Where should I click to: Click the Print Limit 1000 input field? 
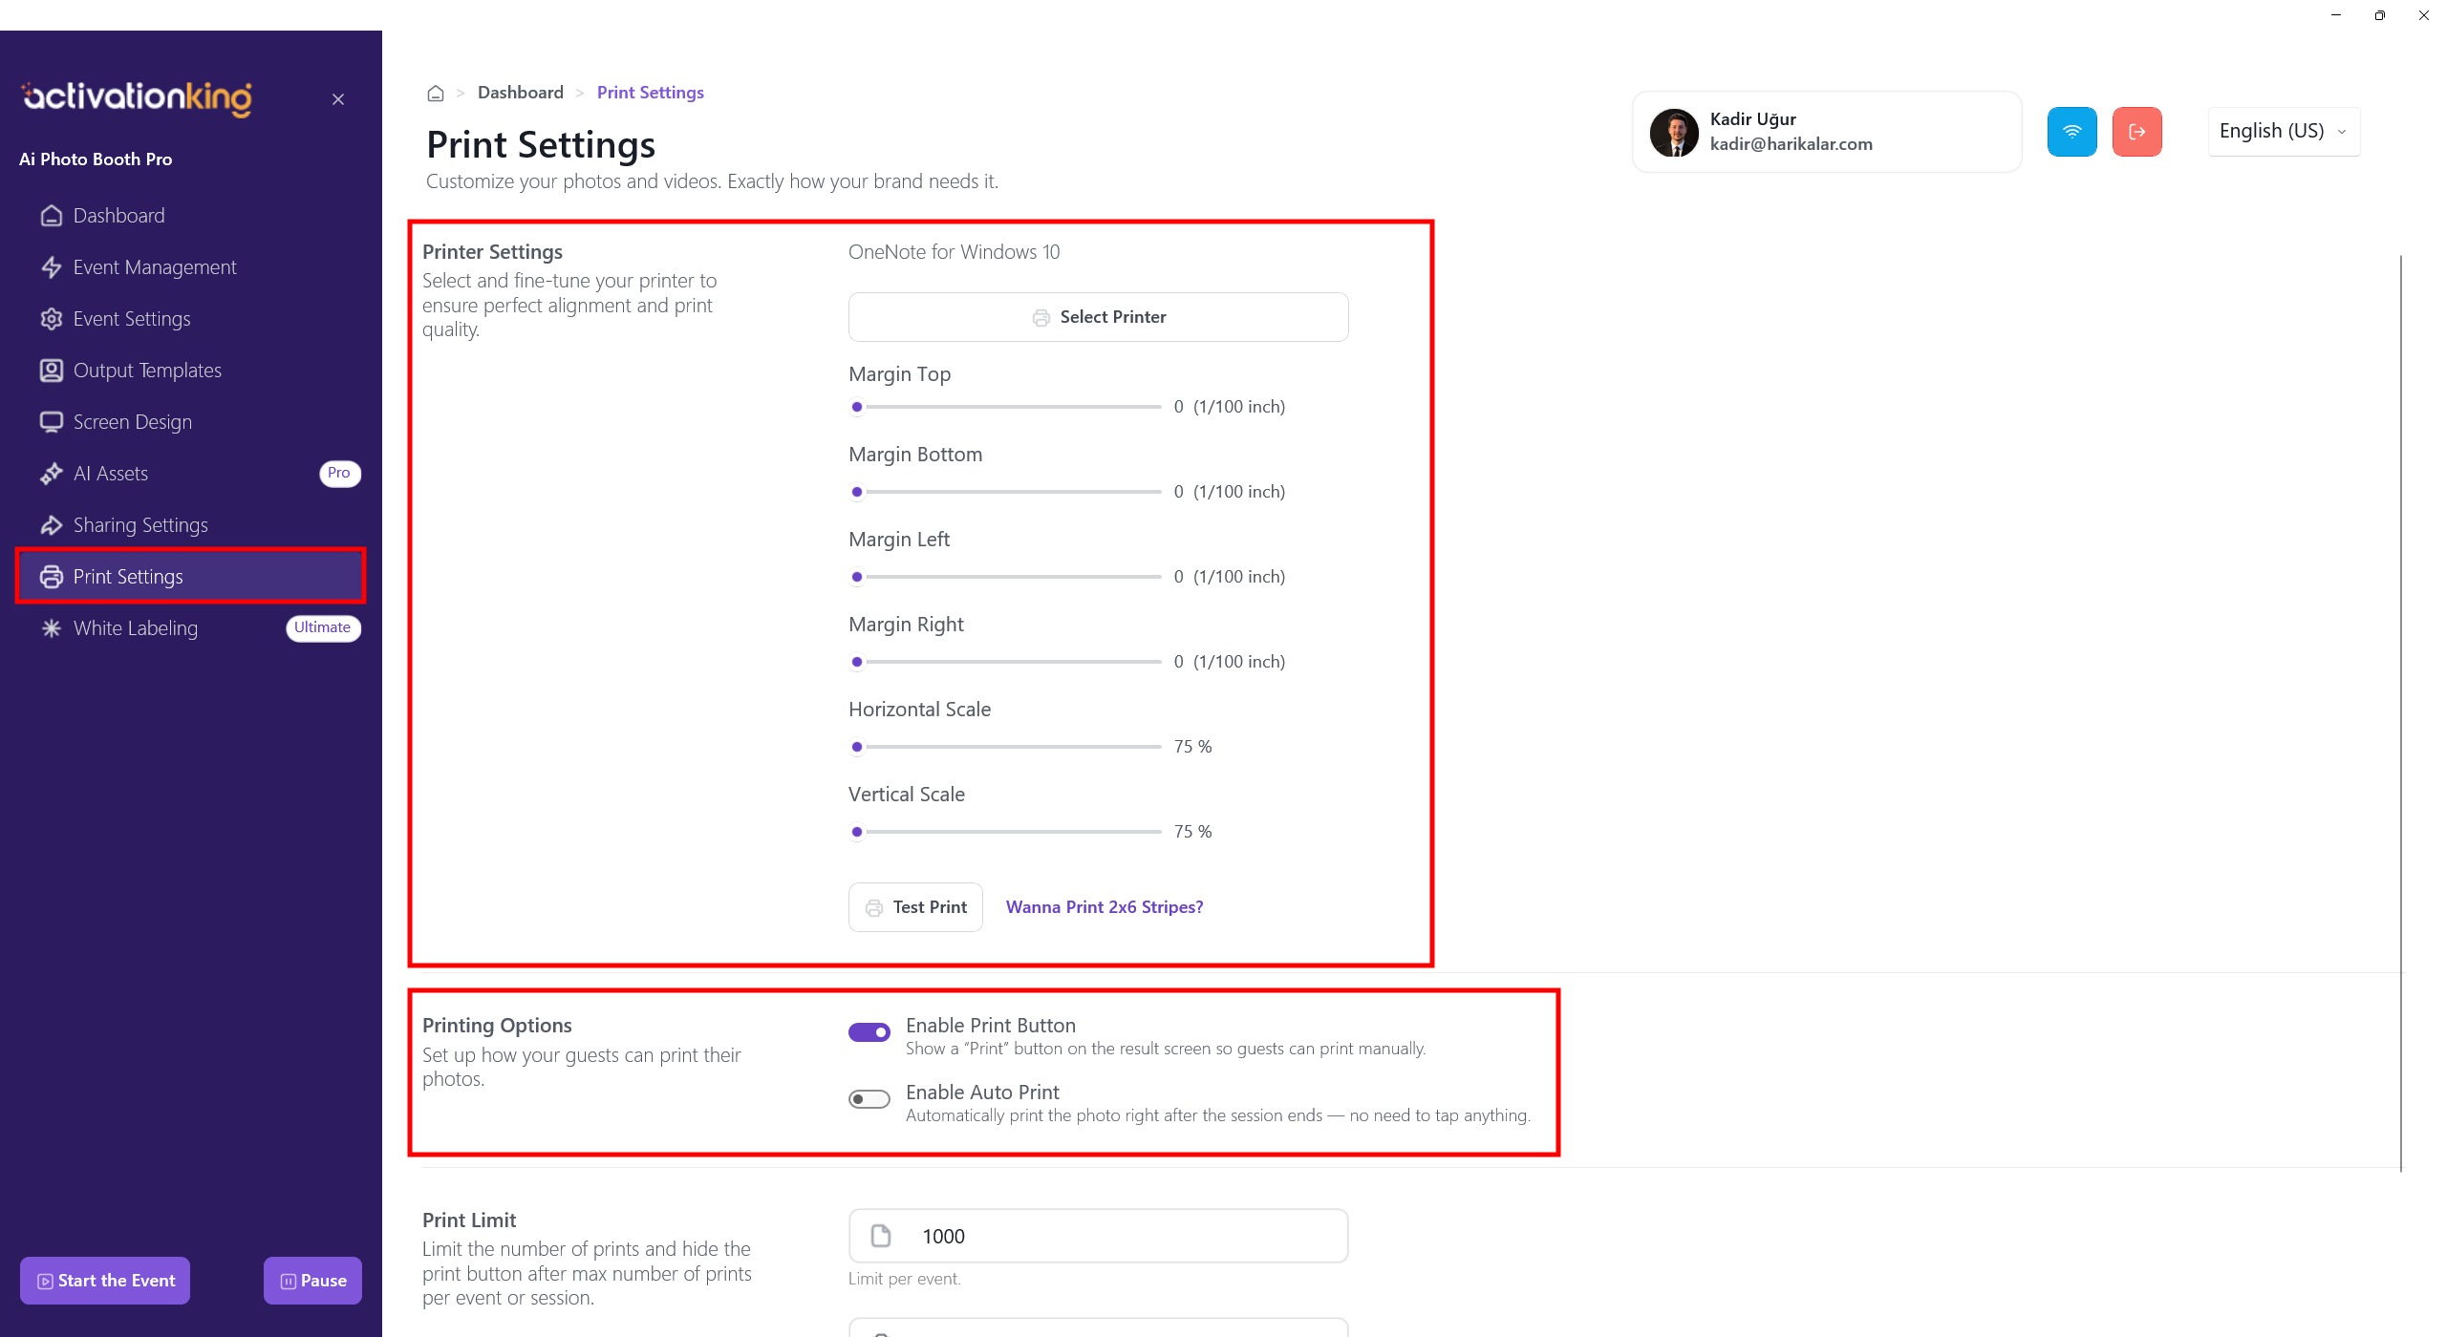click(1098, 1236)
